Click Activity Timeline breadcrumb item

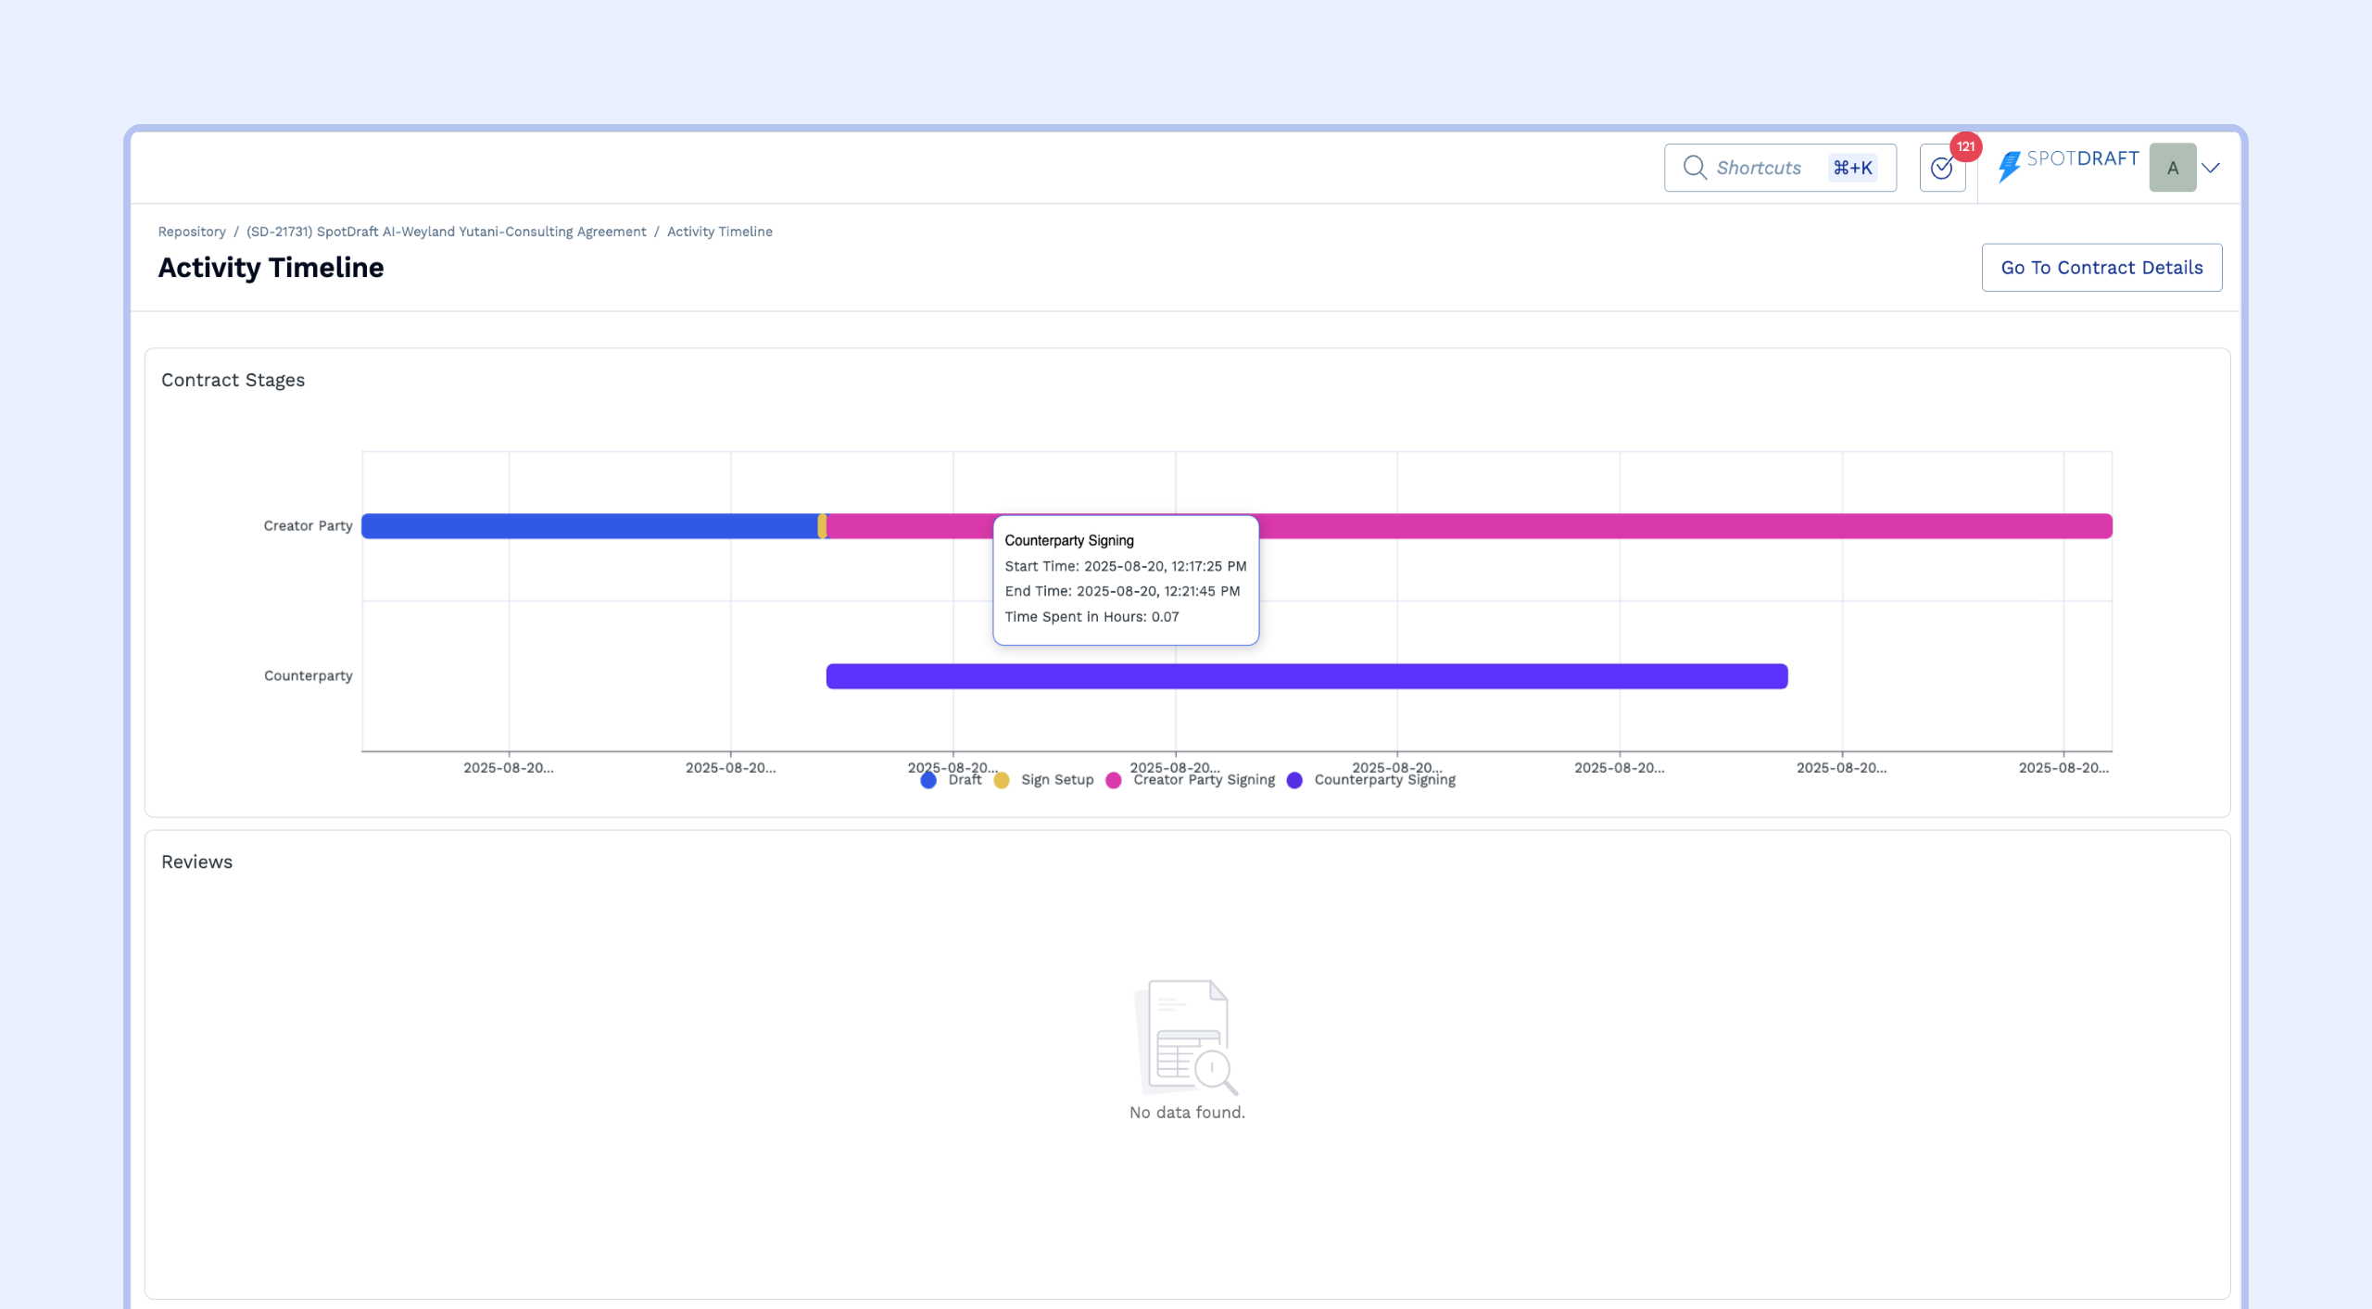[x=719, y=232]
